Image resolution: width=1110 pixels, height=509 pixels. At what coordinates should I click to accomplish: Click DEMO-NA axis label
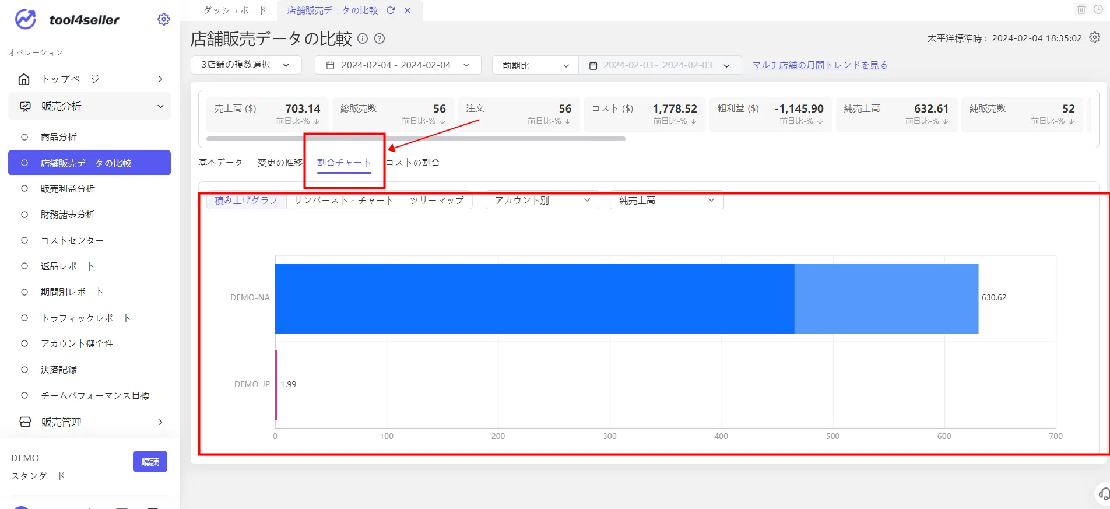(250, 297)
